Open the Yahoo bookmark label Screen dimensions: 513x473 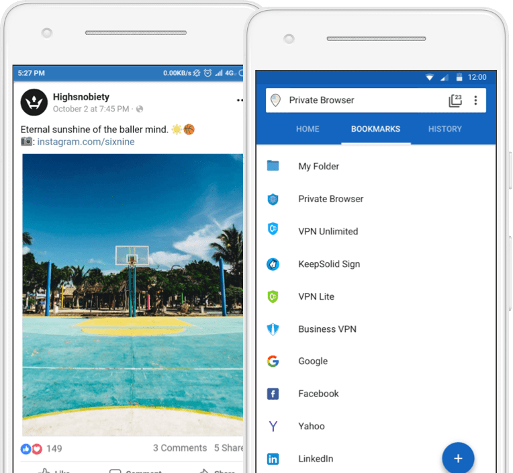(x=312, y=426)
